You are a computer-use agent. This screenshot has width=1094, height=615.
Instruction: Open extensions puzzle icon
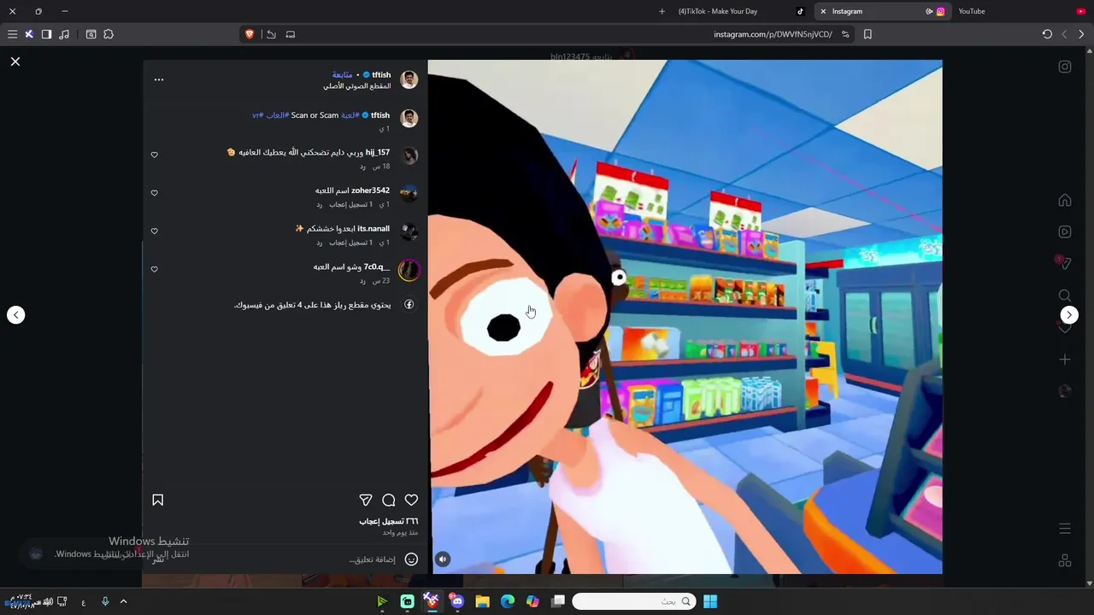click(109, 34)
